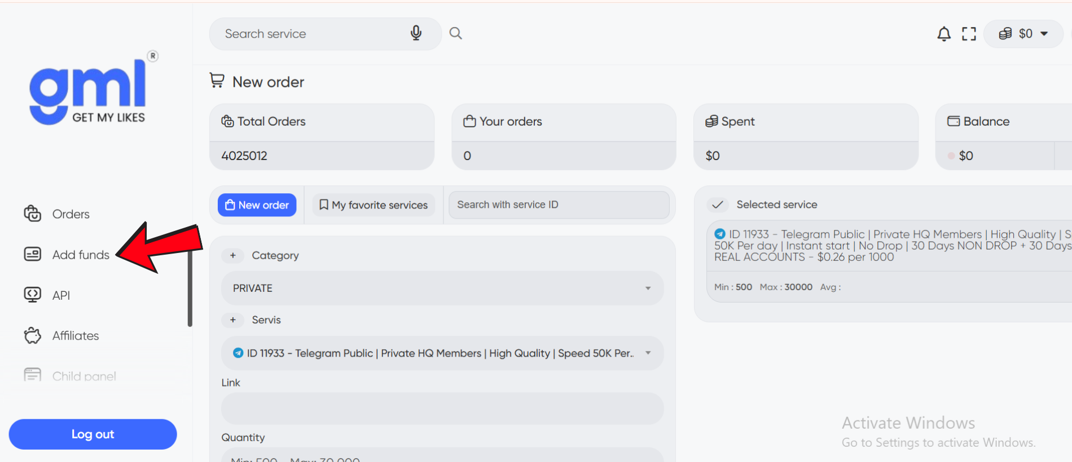Open Orders in the sidebar
1072x462 pixels.
coord(71,214)
